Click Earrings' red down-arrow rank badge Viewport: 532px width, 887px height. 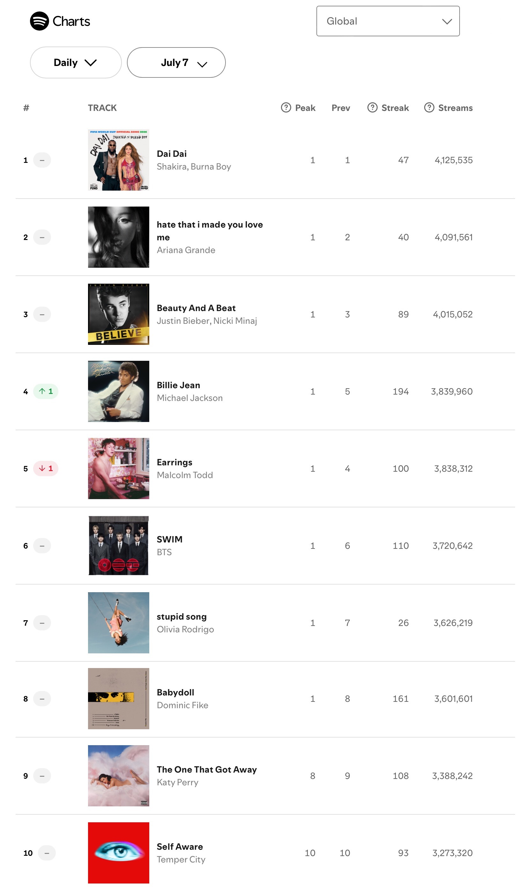[x=46, y=468]
